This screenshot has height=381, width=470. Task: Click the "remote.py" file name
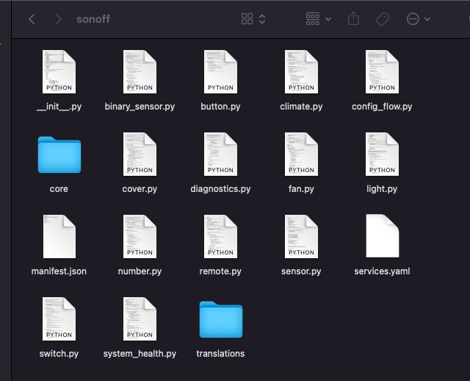pyautogui.click(x=220, y=271)
